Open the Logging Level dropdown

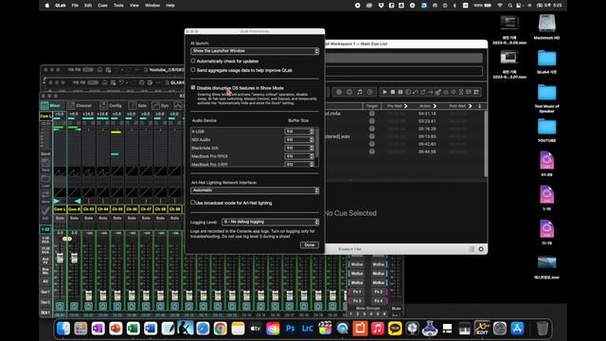click(x=270, y=222)
